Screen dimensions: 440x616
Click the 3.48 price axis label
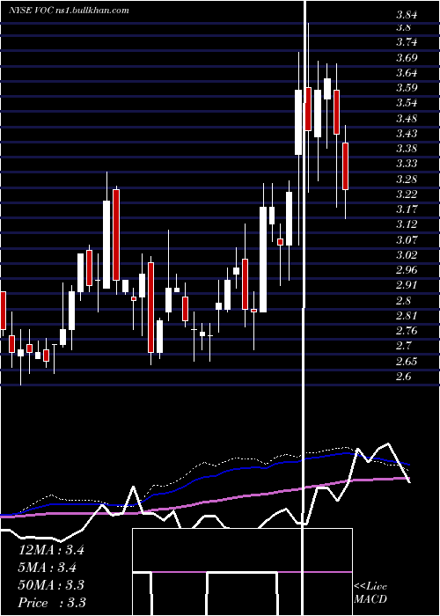pos(407,119)
